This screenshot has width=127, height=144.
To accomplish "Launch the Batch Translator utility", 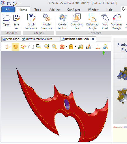I will pos(31,22).
